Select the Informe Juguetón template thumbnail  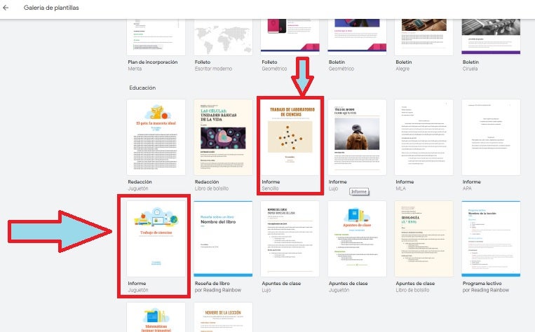tap(156, 238)
